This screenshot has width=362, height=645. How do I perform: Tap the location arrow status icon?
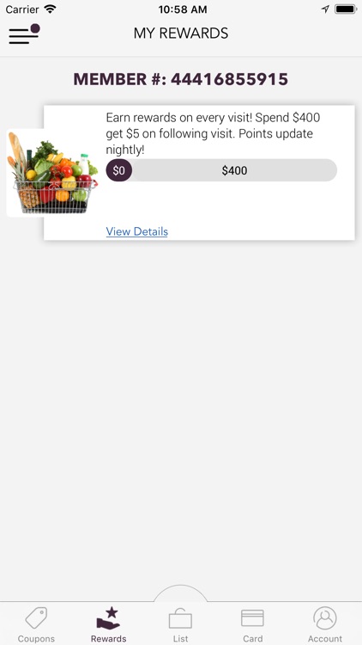pyautogui.click(x=325, y=9)
